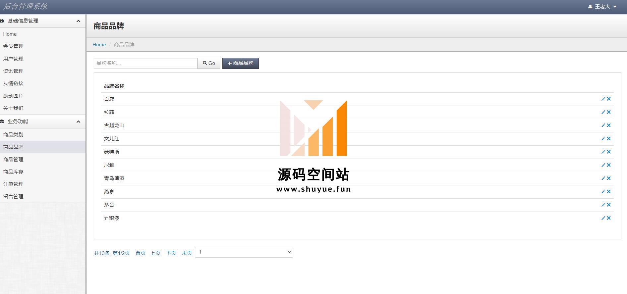Edit the 女儿红 brand pencil icon
The height and width of the screenshot is (294, 627).
pyautogui.click(x=603, y=139)
